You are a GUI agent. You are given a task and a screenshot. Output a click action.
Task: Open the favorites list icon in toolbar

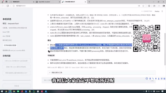tap(154, 6)
